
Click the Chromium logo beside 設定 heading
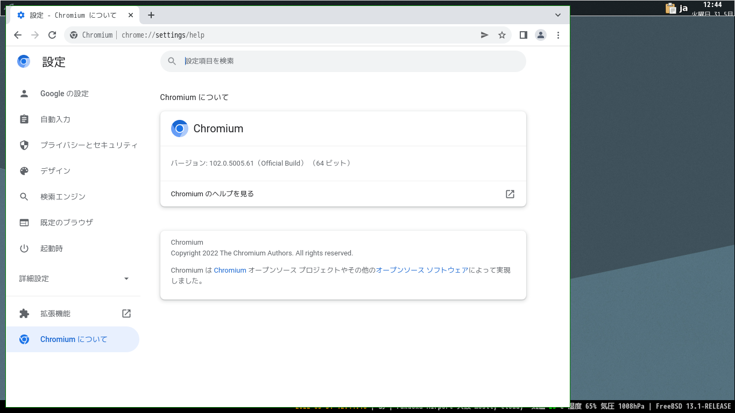coord(24,61)
